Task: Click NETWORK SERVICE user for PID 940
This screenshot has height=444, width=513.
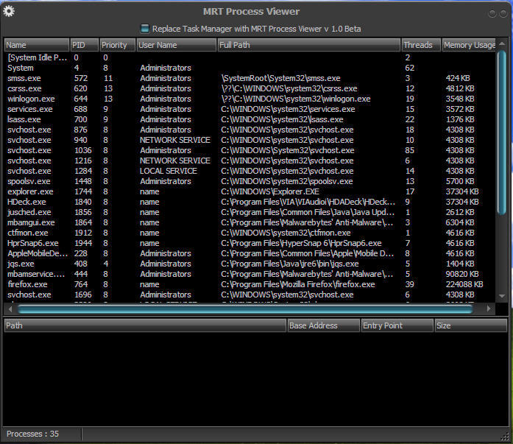Action: (175, 140)
